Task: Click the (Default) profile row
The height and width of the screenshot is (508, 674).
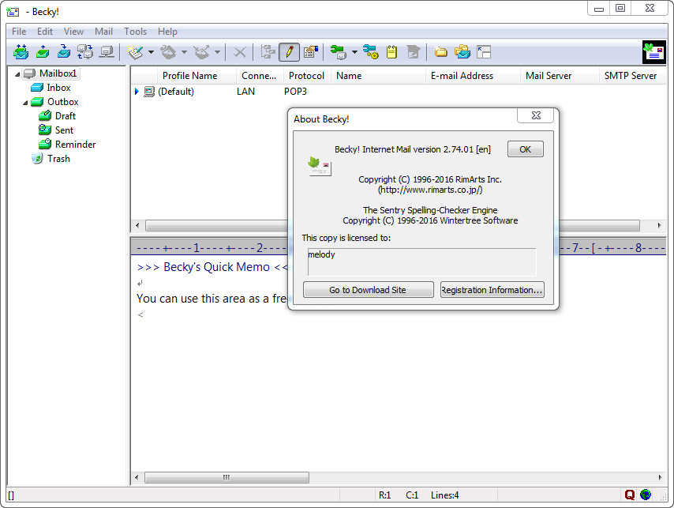Action: 398,91
